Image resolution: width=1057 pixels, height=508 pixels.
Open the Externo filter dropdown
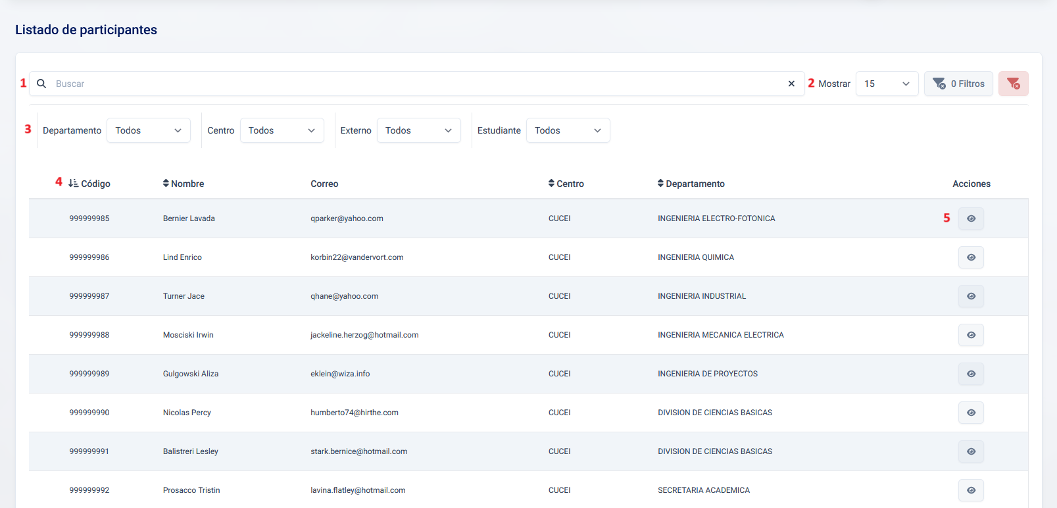click(x=418, y=130)
